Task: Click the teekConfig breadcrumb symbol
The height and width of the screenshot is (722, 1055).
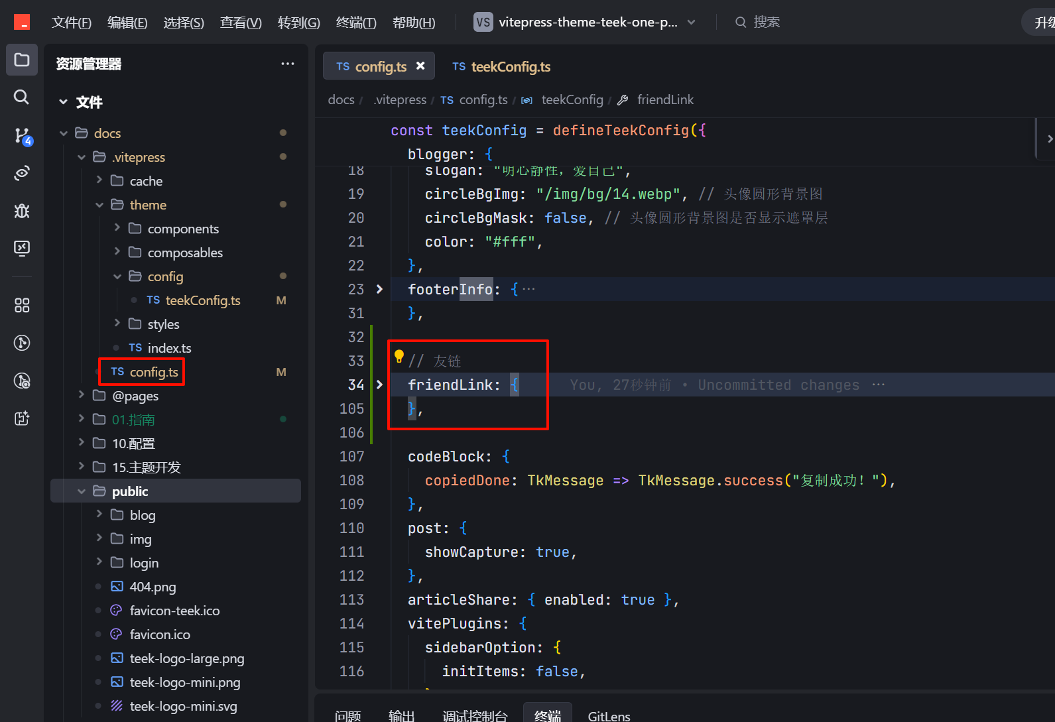Action: tap(572, 99)
